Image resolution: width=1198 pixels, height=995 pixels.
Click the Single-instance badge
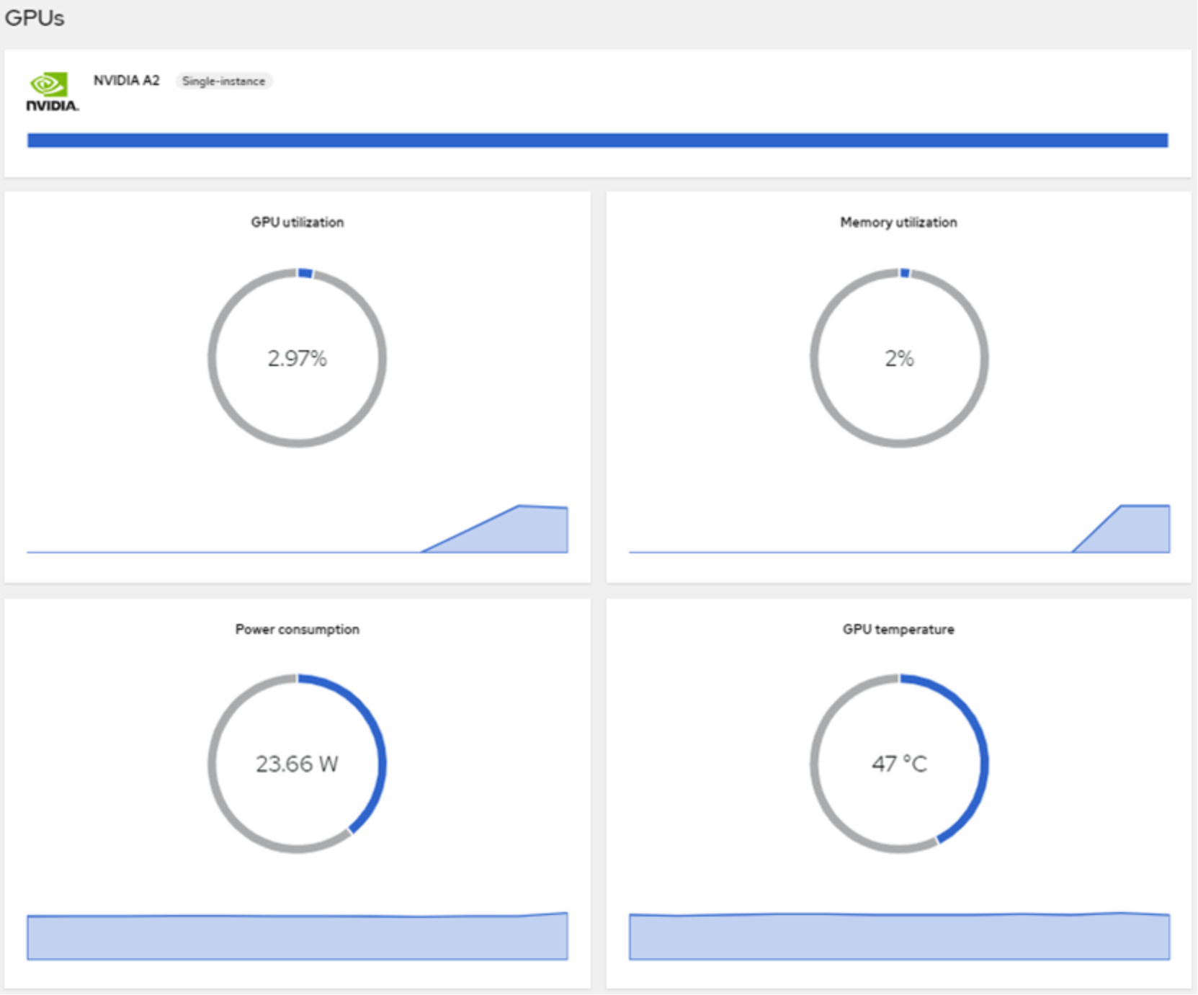tap(223, 81)
